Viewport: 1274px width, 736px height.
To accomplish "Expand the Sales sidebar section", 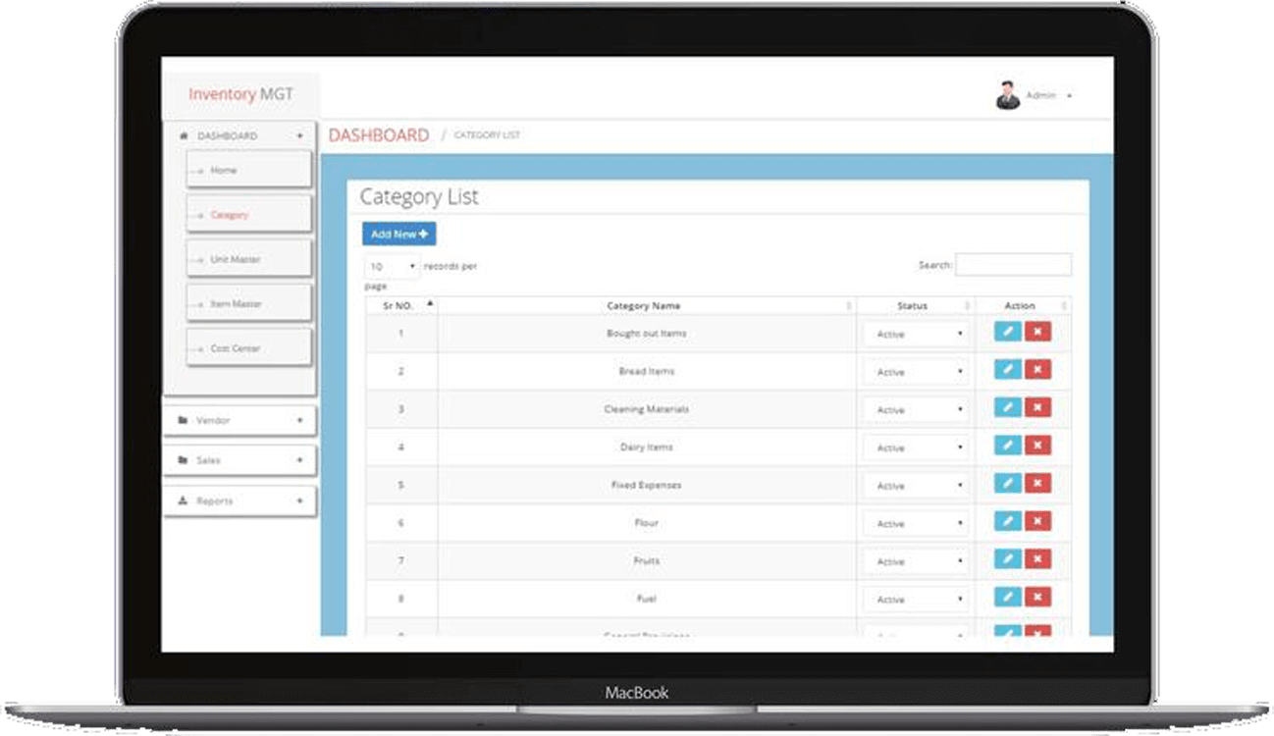I will (x=239, y=460).
